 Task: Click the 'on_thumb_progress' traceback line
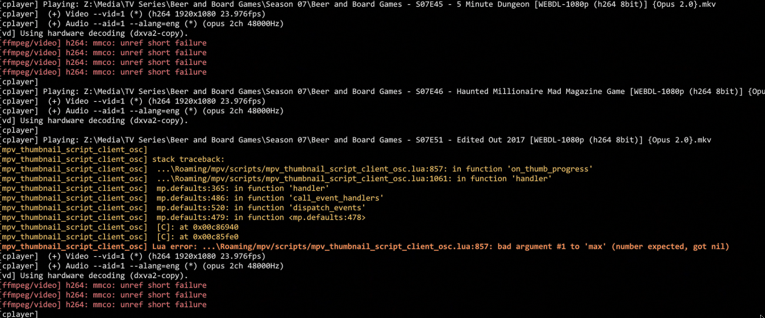(x=296, y=169)
